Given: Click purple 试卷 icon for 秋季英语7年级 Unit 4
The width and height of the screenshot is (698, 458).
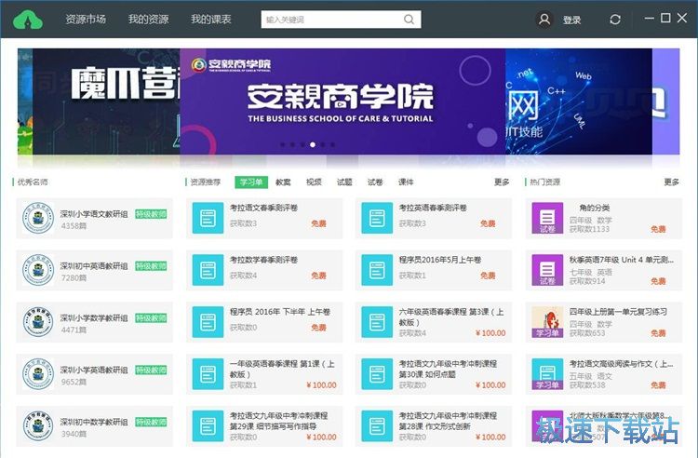Looking at the screenshot, I should point(547,270).
